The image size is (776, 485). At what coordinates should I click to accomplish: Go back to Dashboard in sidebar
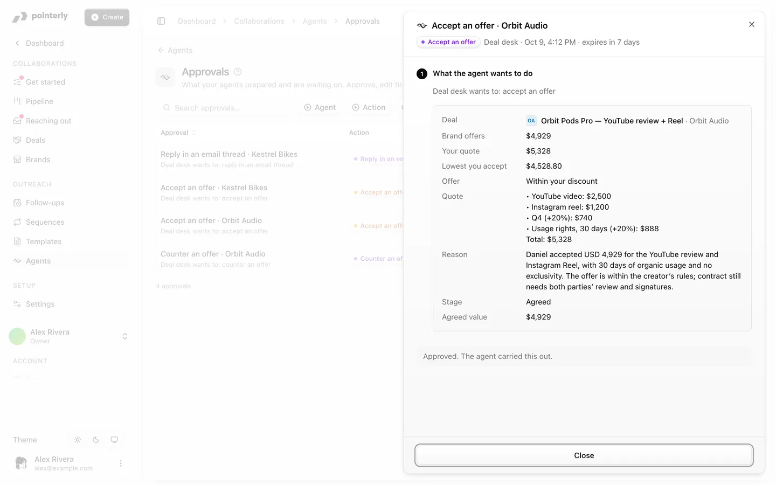coord(39,43)
